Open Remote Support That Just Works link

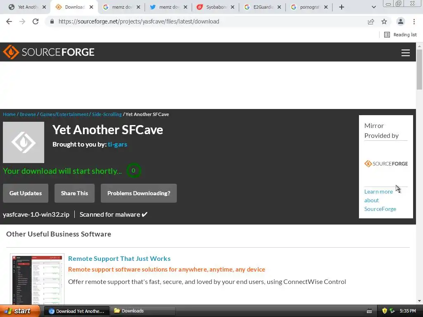pyautogui.click(x=119, y=258)
